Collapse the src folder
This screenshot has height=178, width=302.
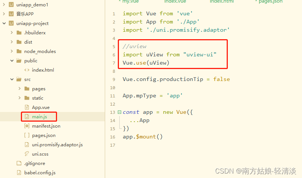click(12, 79)
